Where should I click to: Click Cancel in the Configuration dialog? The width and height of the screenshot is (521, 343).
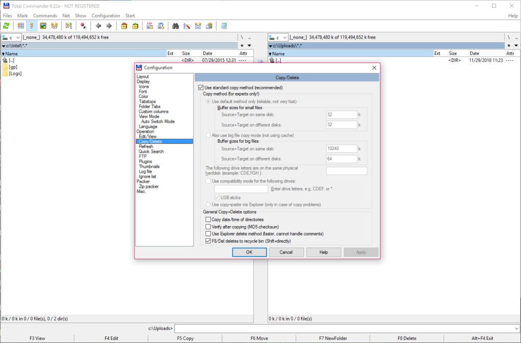coord(286,252)
